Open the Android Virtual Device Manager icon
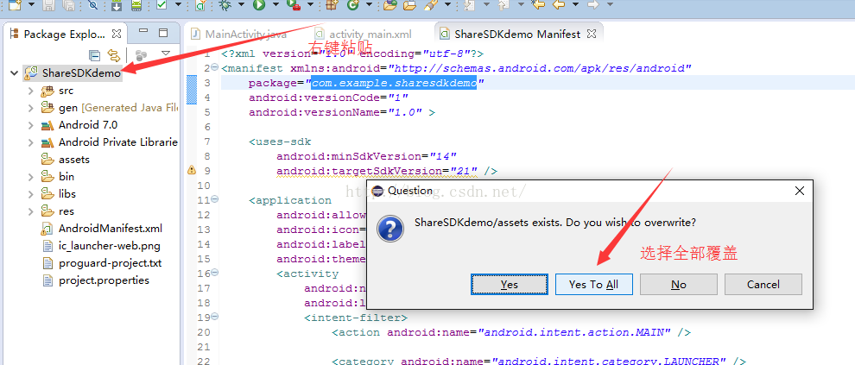Screen dimensions: 855x365 click(136, 5)
